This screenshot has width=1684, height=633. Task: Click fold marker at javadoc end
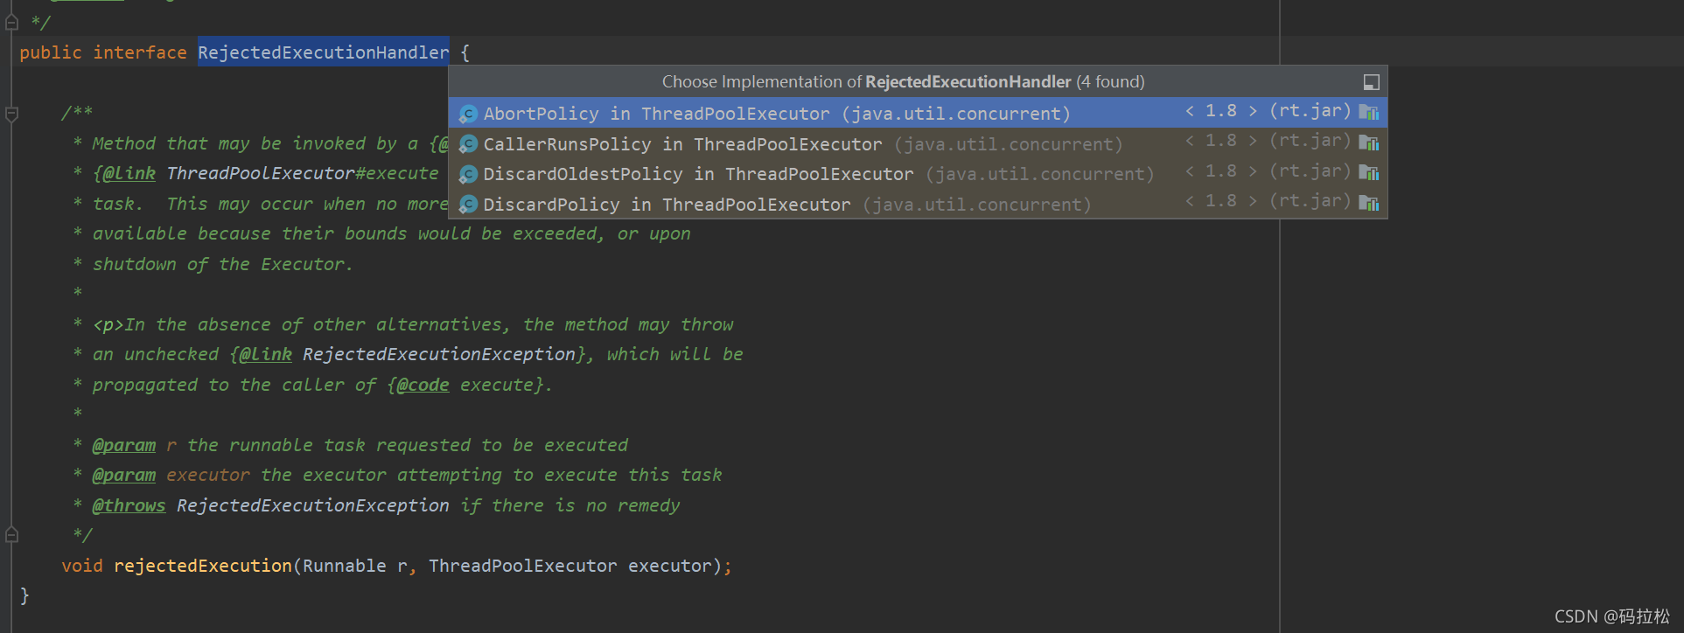11,534
